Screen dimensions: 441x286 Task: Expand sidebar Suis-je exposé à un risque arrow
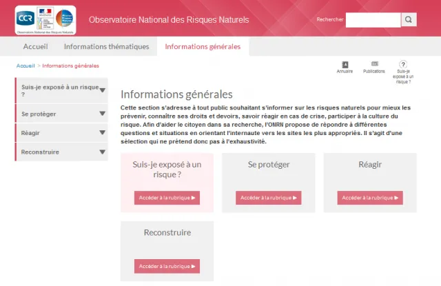tap(103, 90)
